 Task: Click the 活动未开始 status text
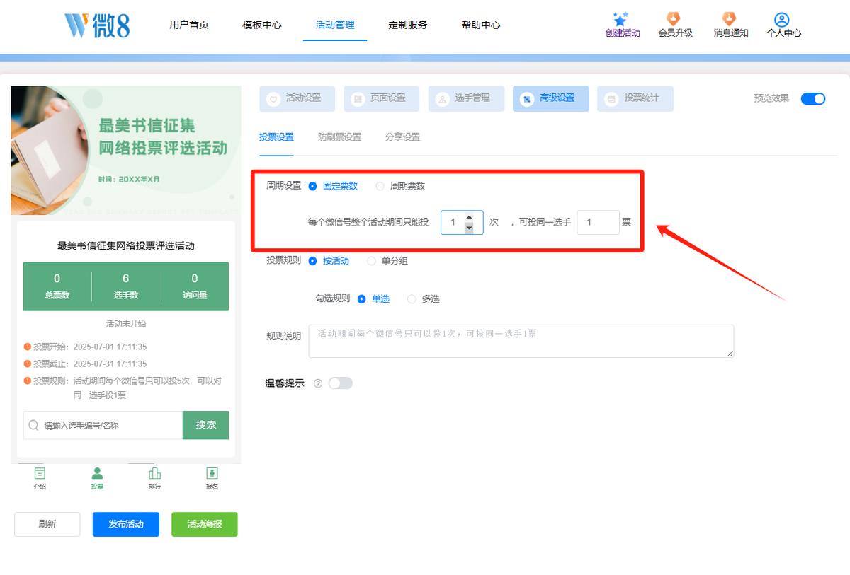(x=126, y=324)
